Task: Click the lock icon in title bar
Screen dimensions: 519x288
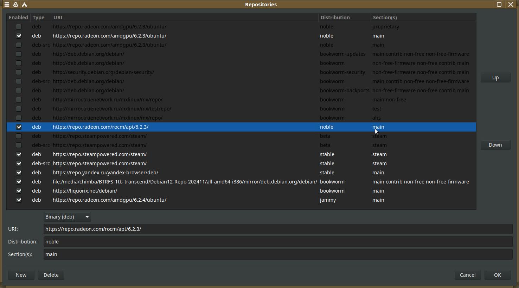Action: [x=15, y=5]
